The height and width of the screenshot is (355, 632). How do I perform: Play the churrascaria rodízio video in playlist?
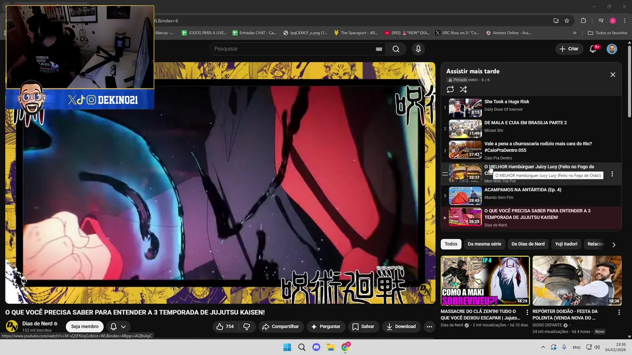click(x=531, y=150)
